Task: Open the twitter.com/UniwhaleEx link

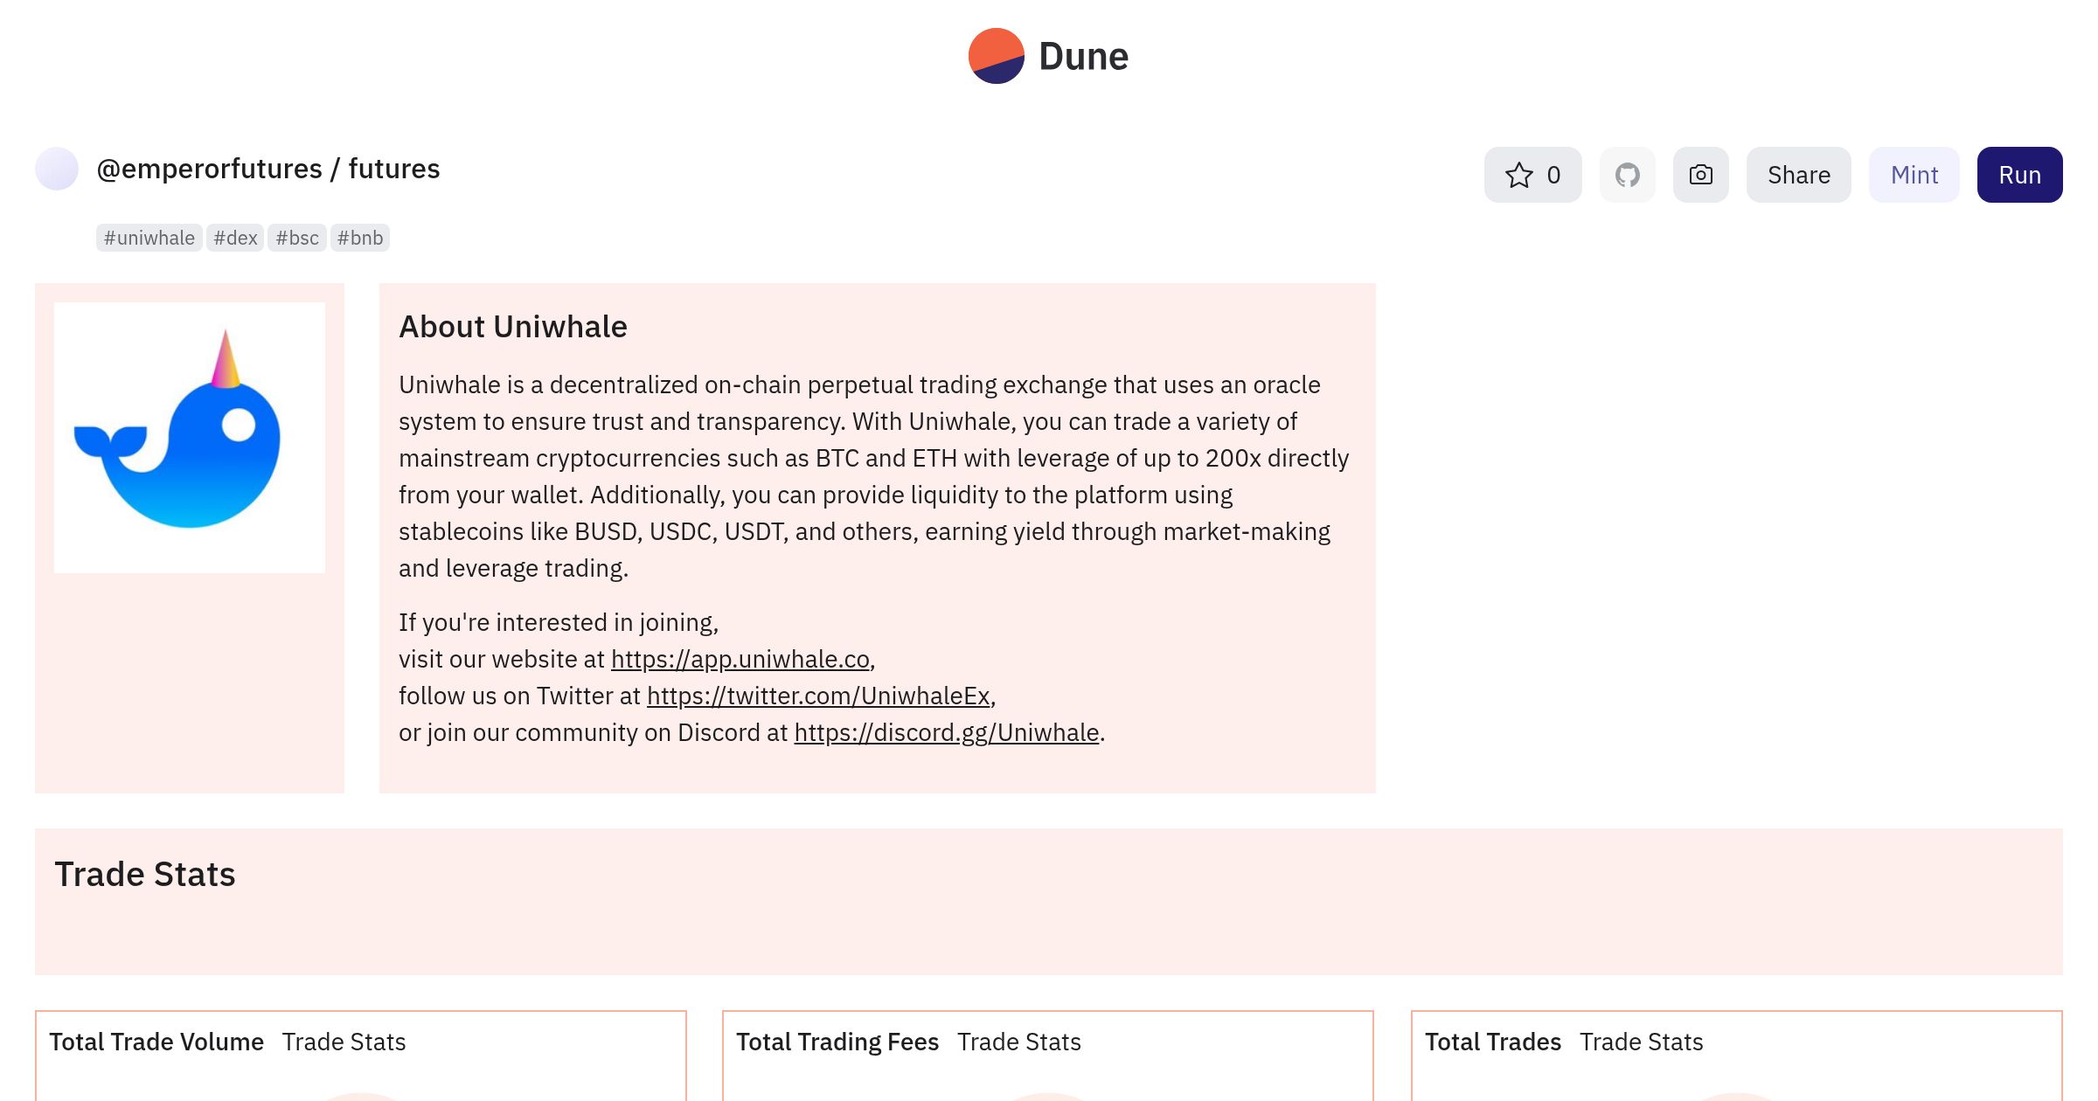Action: pyautogui.click(x=818, y=696)
